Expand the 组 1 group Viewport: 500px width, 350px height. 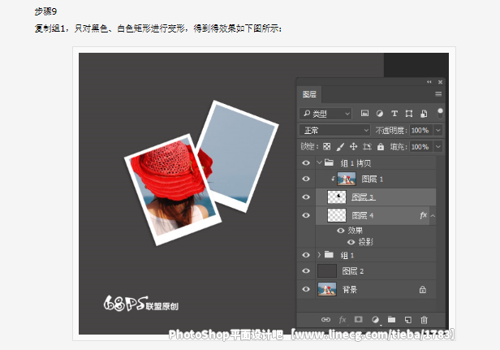pos(319,255)
